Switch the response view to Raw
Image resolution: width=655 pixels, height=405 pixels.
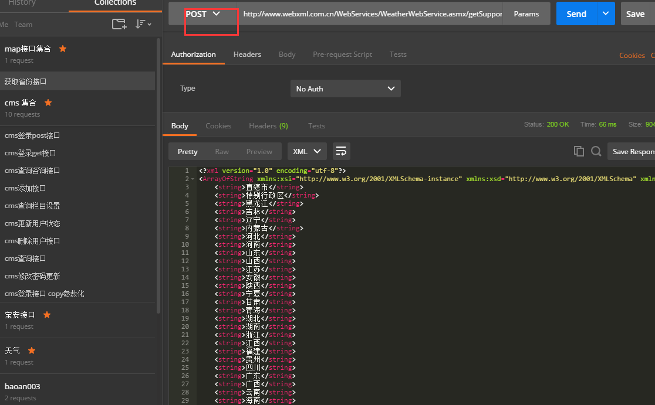[x=222, y=152]
